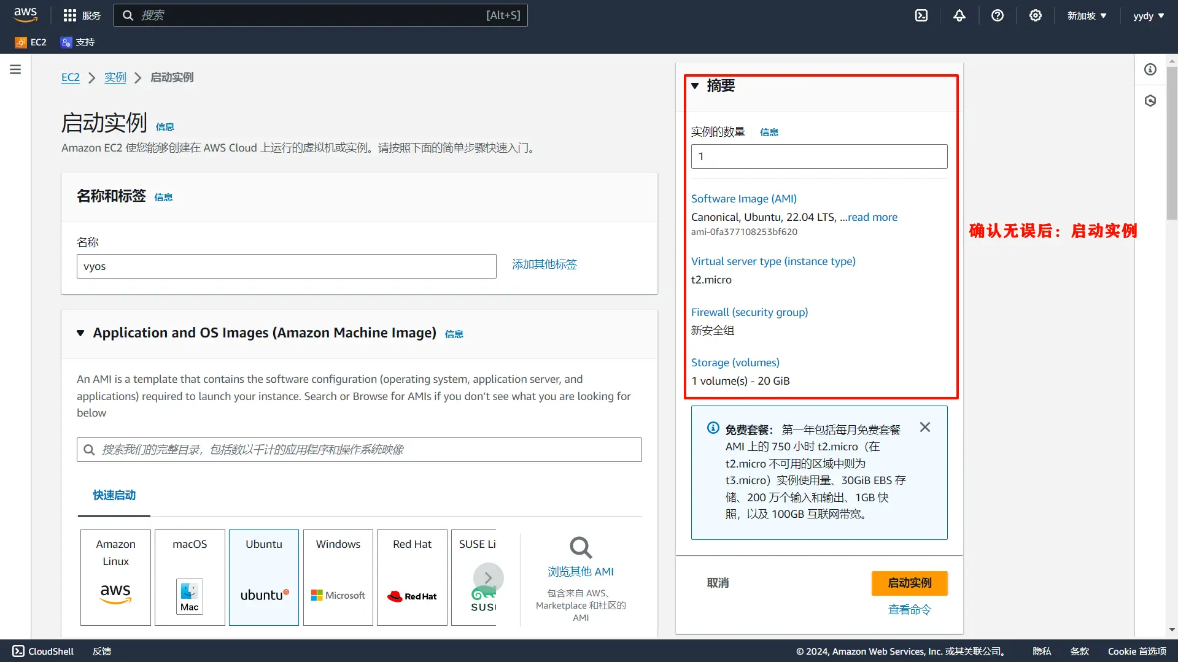Click the number of instances field
The image size is (1178, 662).
point(819,156)
